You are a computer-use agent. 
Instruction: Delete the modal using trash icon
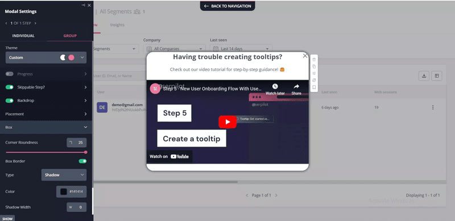click(314, 60)
